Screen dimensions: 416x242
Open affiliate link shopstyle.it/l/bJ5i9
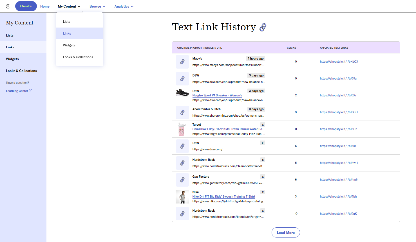(338, 146)
